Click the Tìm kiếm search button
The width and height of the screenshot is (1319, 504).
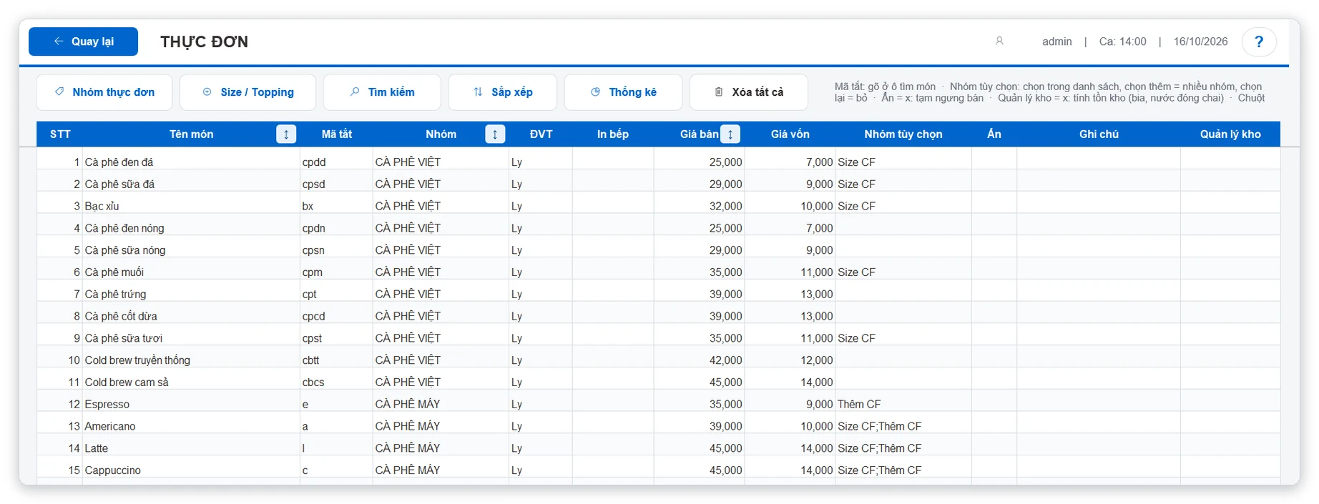(x=382, y=92)
